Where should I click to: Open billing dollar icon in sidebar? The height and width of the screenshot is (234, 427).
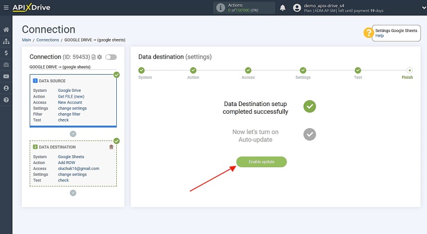point(6,53)
